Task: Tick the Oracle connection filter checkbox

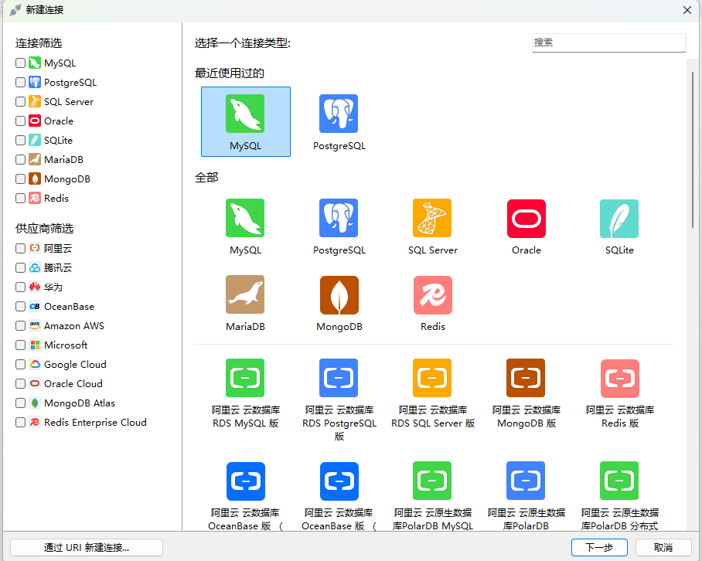Action: click(20, 121)
